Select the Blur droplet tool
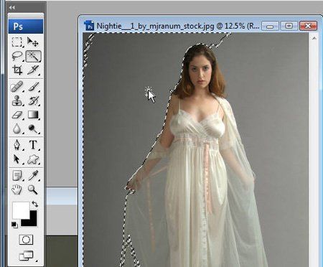The height and width of the screenshot is (267, 323). pyautogui.click(x=17, y=129)
